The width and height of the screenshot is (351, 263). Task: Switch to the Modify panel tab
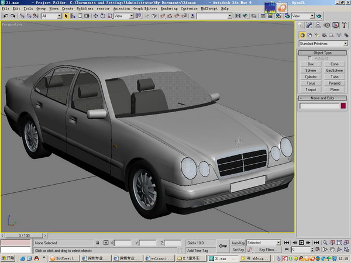point(309,25)
